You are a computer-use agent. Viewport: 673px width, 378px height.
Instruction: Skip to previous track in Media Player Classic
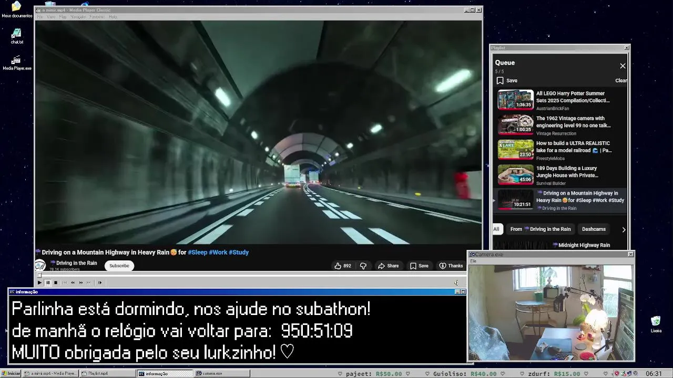point(65,282)
